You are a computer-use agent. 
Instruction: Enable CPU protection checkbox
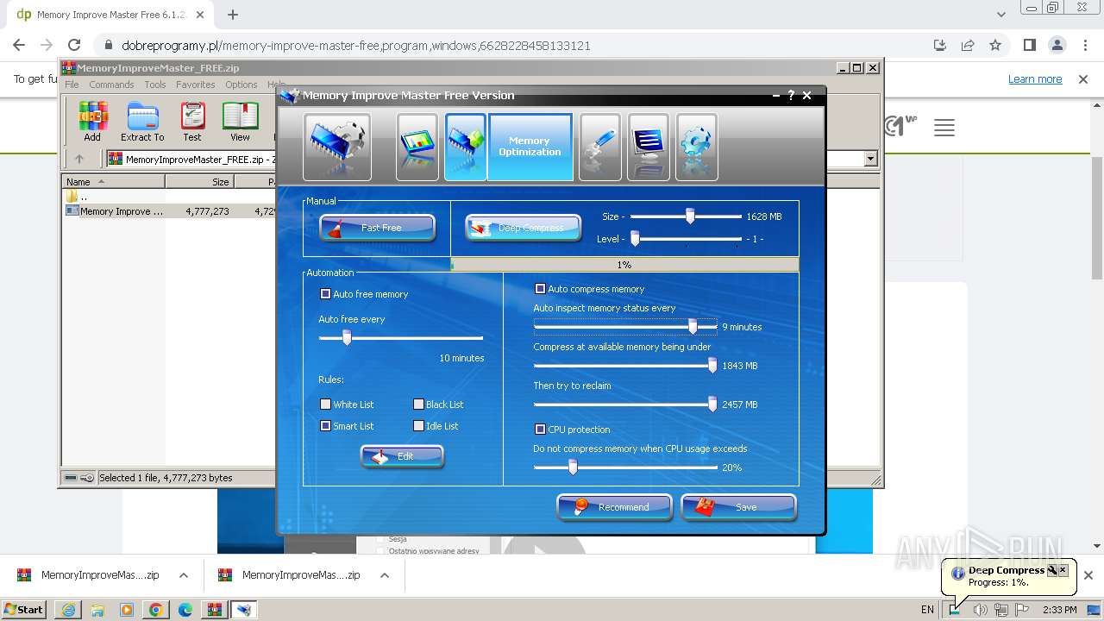click(540, 430)
